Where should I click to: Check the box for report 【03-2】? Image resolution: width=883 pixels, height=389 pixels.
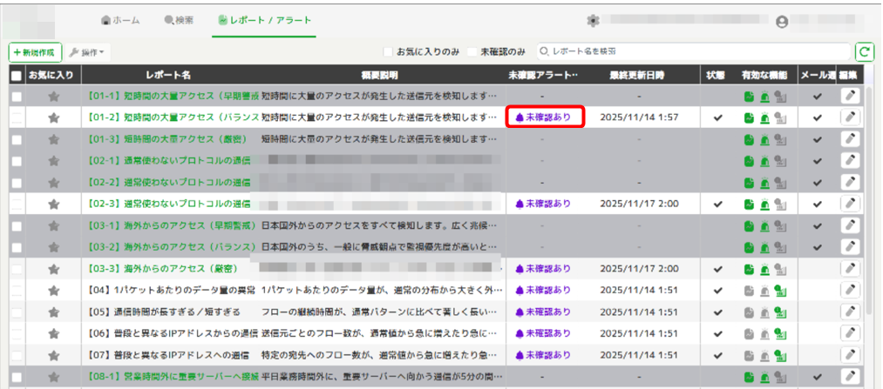coord(17,247)
